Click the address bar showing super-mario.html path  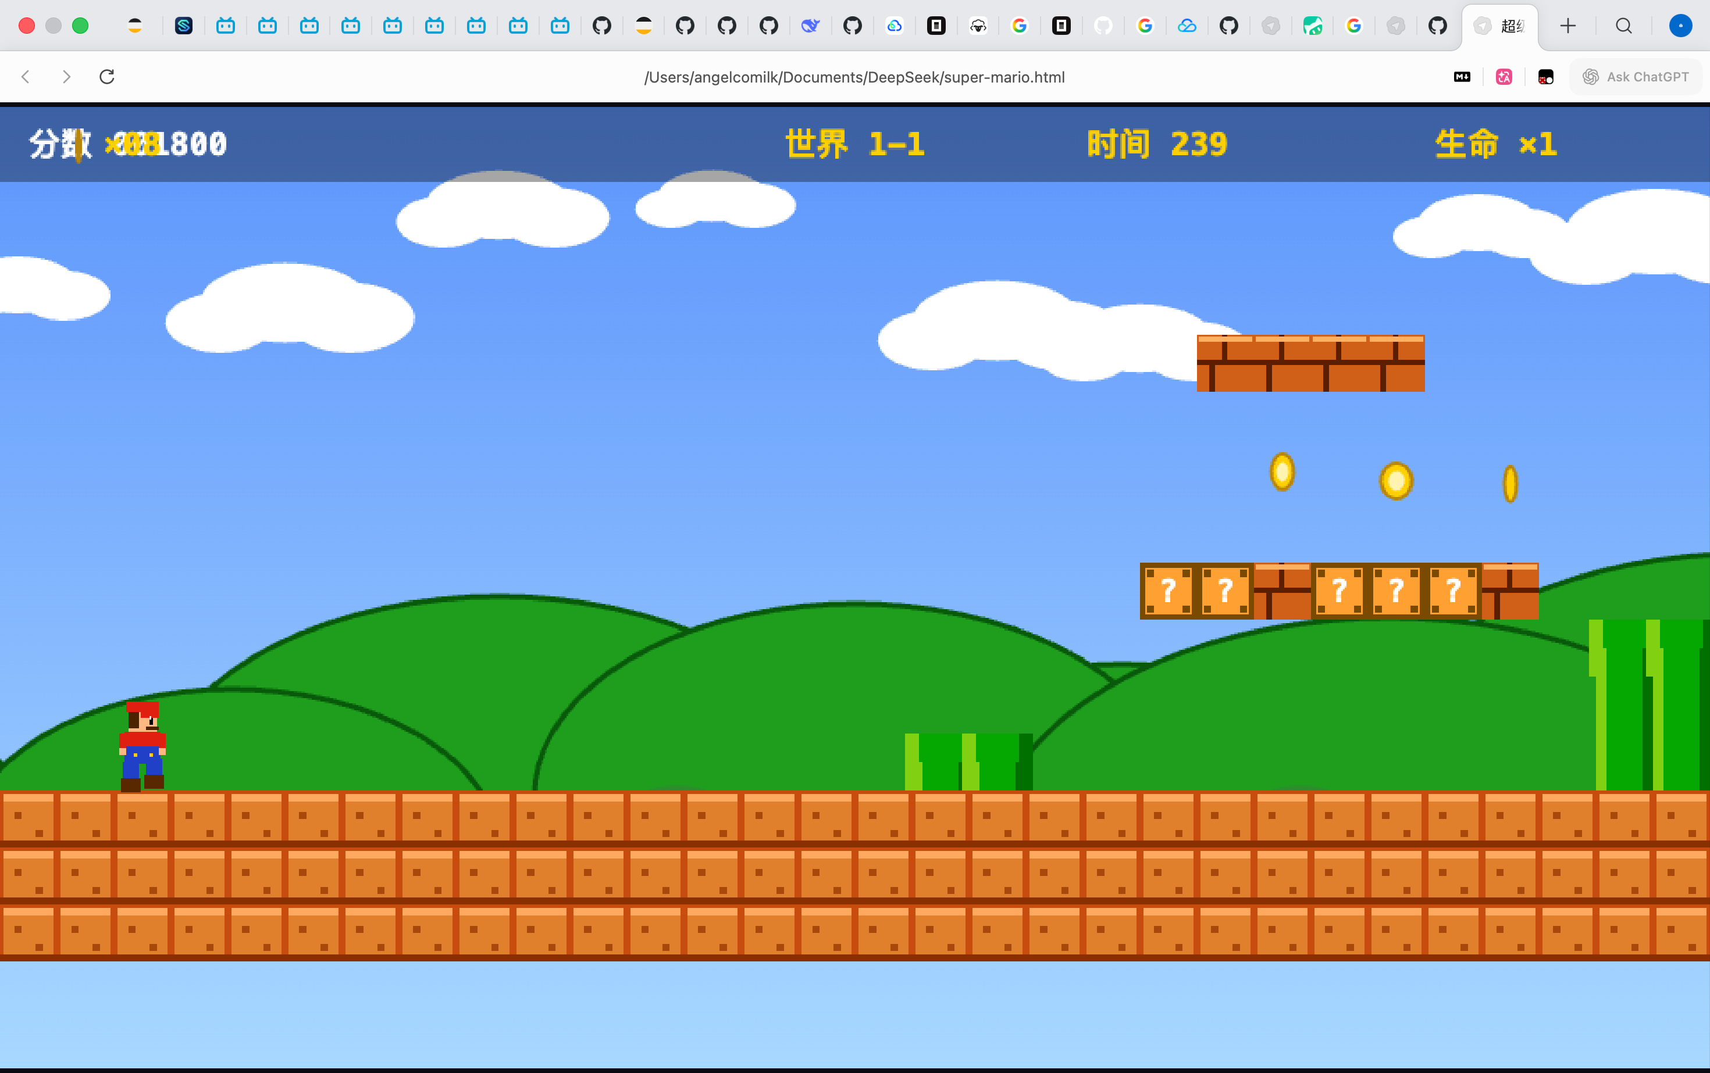(854, 77)
